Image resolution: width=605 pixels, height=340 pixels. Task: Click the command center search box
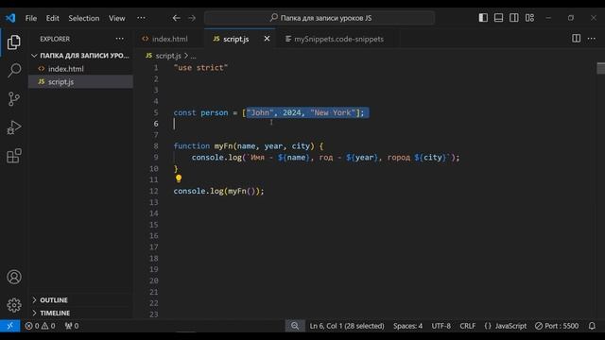click(320, 18)
